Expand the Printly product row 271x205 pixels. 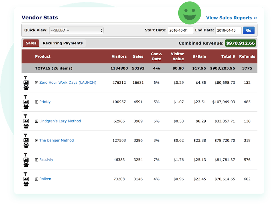coord(37,102)
